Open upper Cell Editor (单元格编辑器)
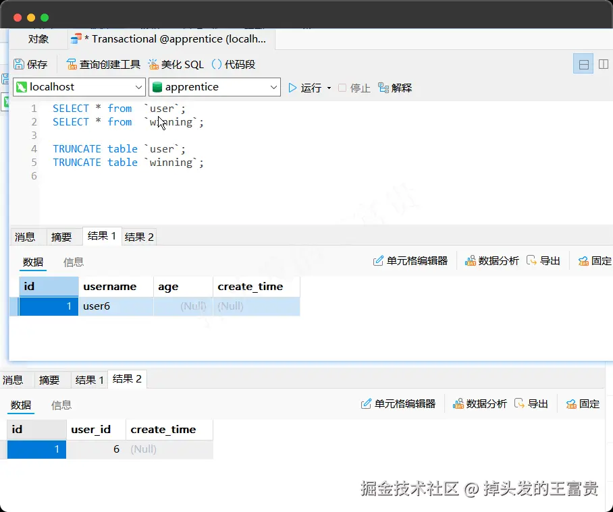This screenshot has width=613, height=512. pyautogui.click(x=410, y=260)
